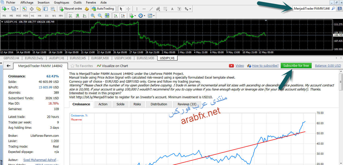The image size is (343, 165).
Task: Open the How to subscribe? link
Action: pyautogui.click(x=265, y=66)
